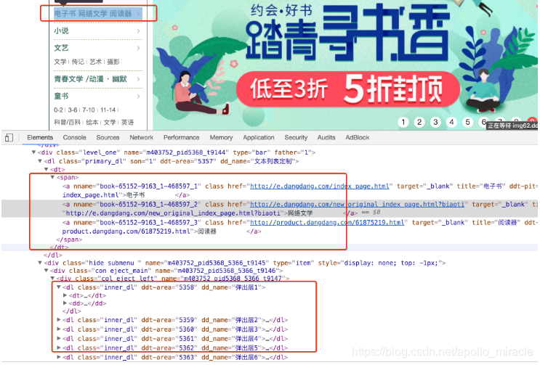Click the 摄影 subcategory link

(113, 62)
